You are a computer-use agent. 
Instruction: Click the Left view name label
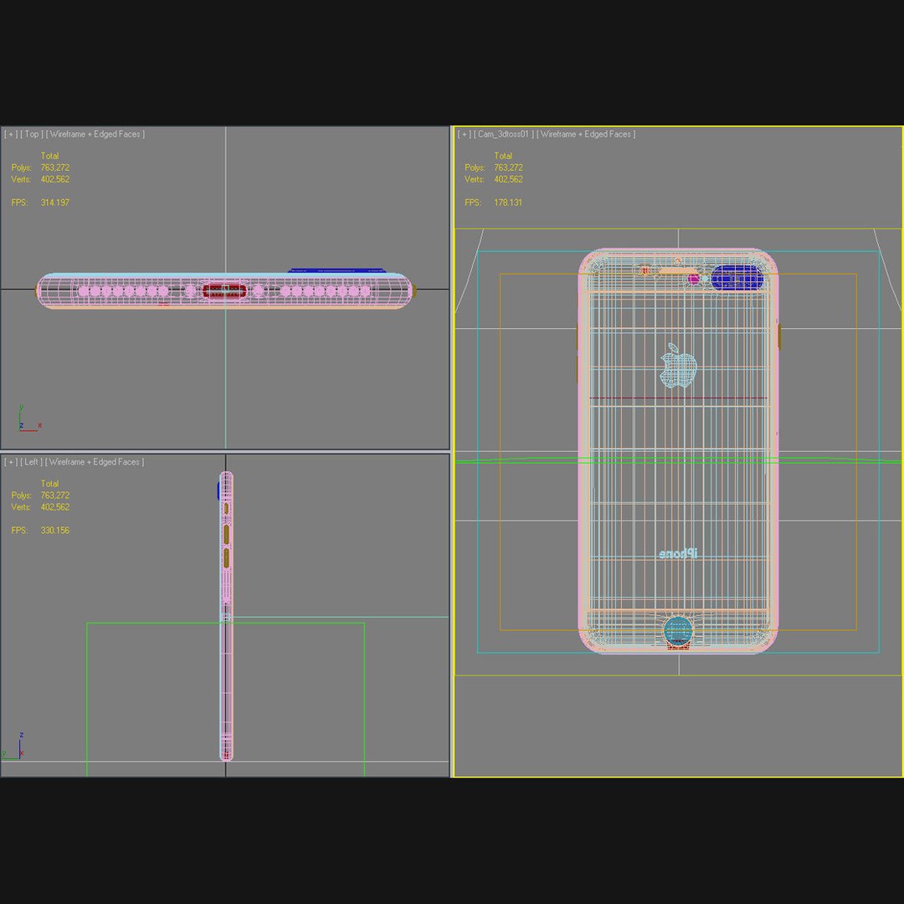[x=31, y=462]
